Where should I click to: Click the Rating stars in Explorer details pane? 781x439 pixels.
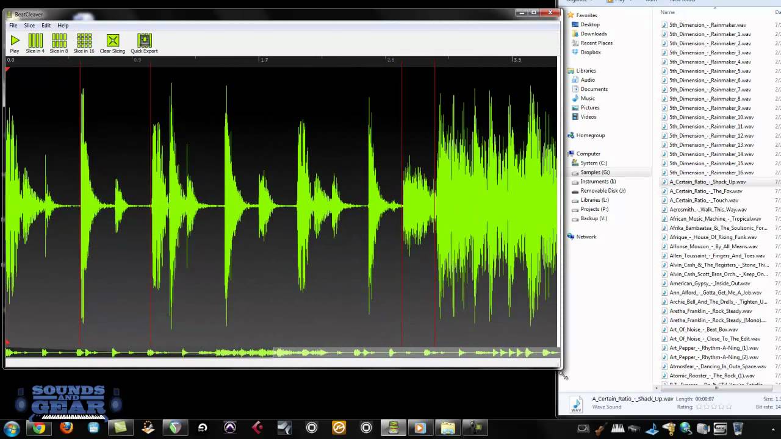(713, 407)
